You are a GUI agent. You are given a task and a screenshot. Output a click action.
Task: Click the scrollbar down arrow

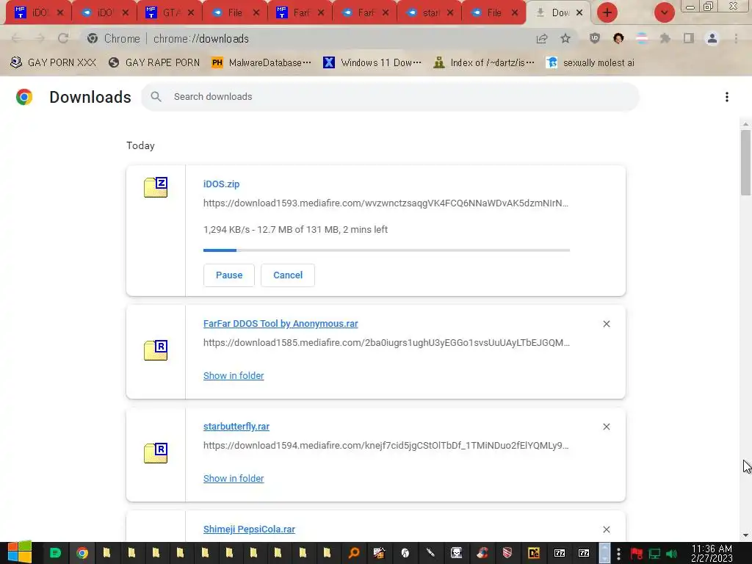tap(745, 535)
